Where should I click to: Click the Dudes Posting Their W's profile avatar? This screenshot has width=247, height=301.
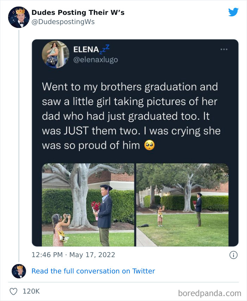pyautogui.click(x=19, y=17)
